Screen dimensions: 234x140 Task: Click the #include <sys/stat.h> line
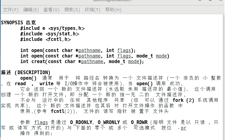point(50,34)
